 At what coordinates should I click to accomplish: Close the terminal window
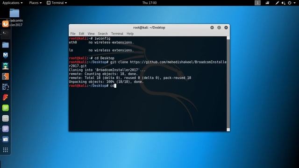(x=226, y=28)
